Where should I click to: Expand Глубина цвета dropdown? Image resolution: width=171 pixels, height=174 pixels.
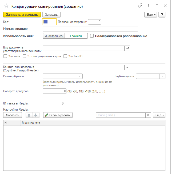coord(162,76)
